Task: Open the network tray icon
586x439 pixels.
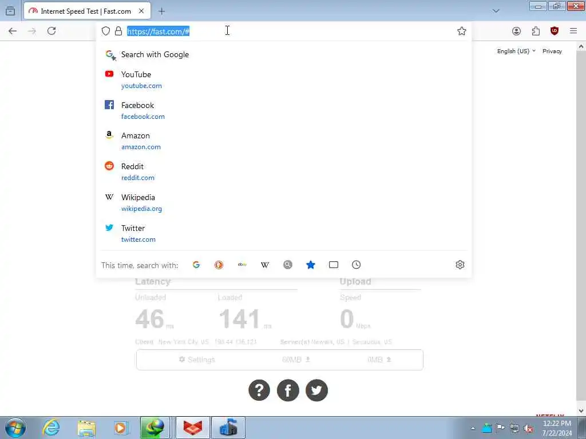Action: (x=514, y=428)
